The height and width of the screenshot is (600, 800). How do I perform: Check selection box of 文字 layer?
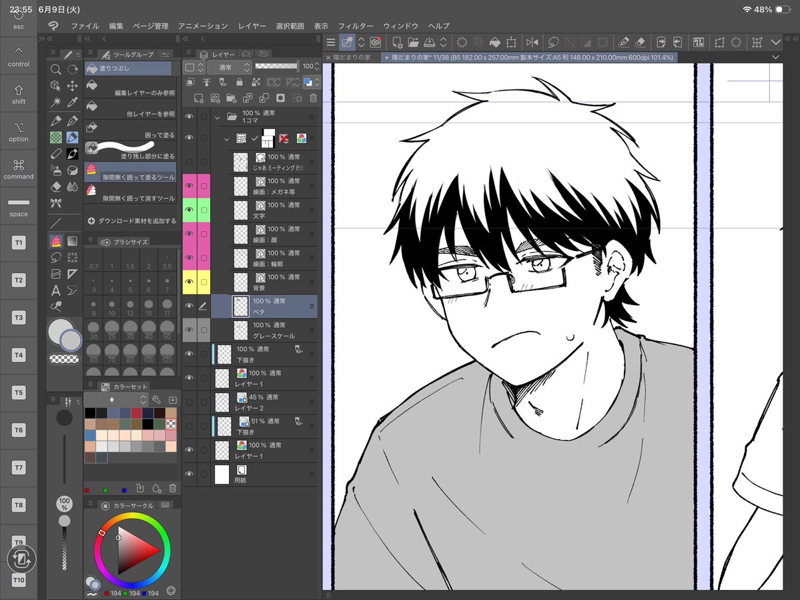coord(204,210)
